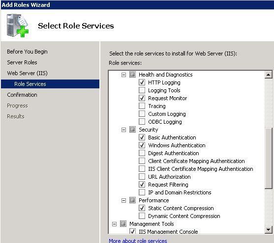Collapse the Security tree node
Viewport: 274px width, 243px height.
point(123,130)
